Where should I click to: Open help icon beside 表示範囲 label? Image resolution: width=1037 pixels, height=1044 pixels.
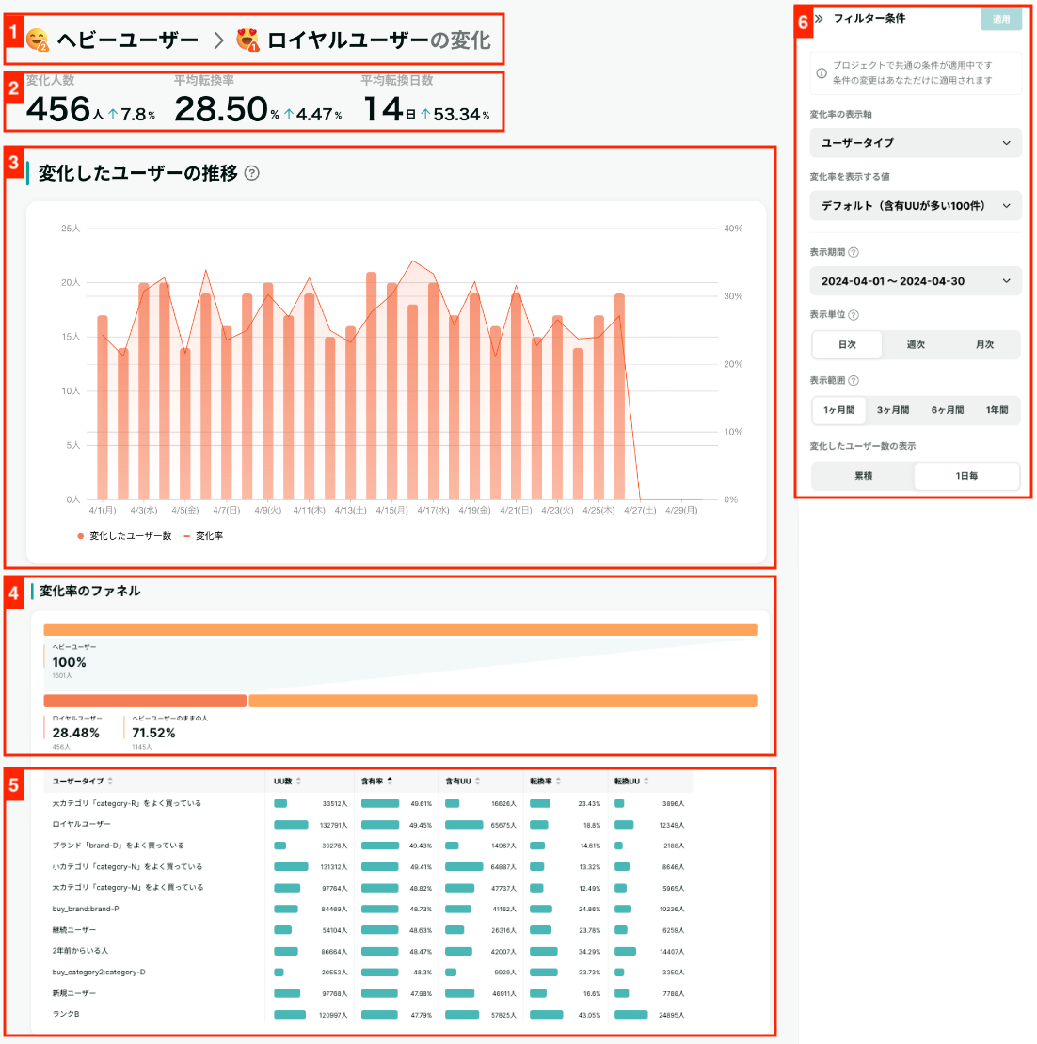coord(854,381)
